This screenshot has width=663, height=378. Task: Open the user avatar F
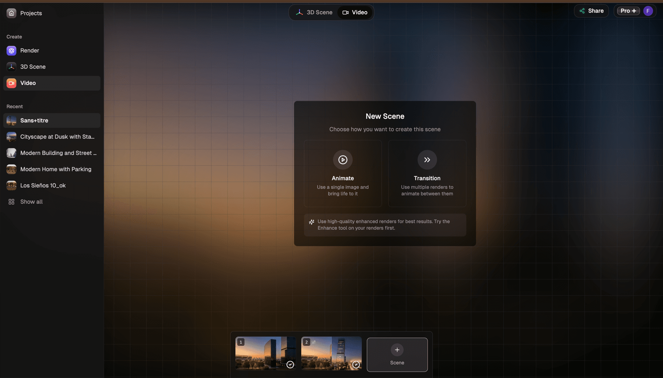pyautogui.click(x=648, y=11)
